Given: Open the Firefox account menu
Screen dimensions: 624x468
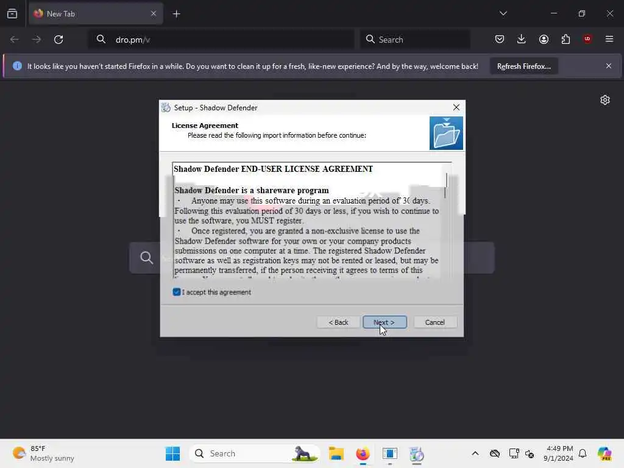Looking at the screenshot, I should pos(544,39).
